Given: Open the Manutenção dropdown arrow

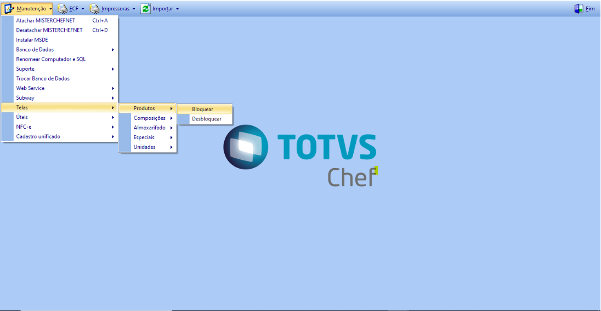Looking at the screenshot, I should tap(50, 9).
